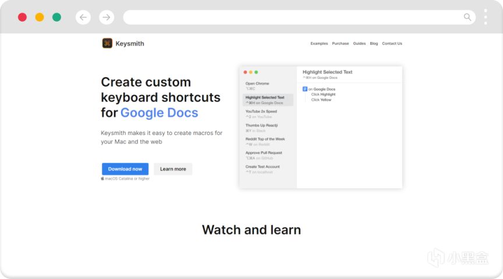Click the Keysmith brand name
This screenshot has height=279, width=503.
(x=130, y=44)
